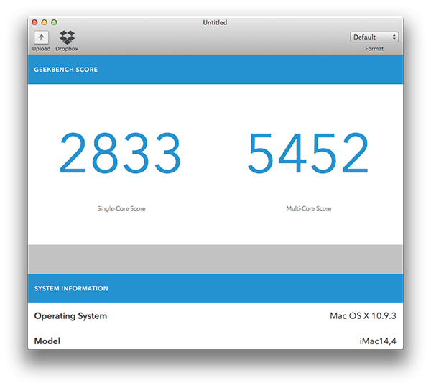431x388 pixels.
Task: Close the Untitled window with red button
Action: (34, 22)
